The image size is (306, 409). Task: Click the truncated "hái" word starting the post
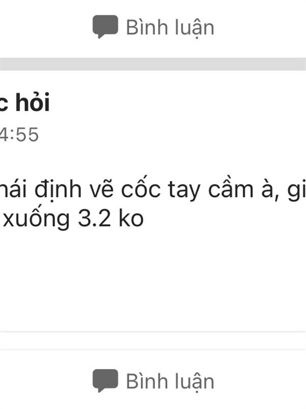(x=13, y=189)
